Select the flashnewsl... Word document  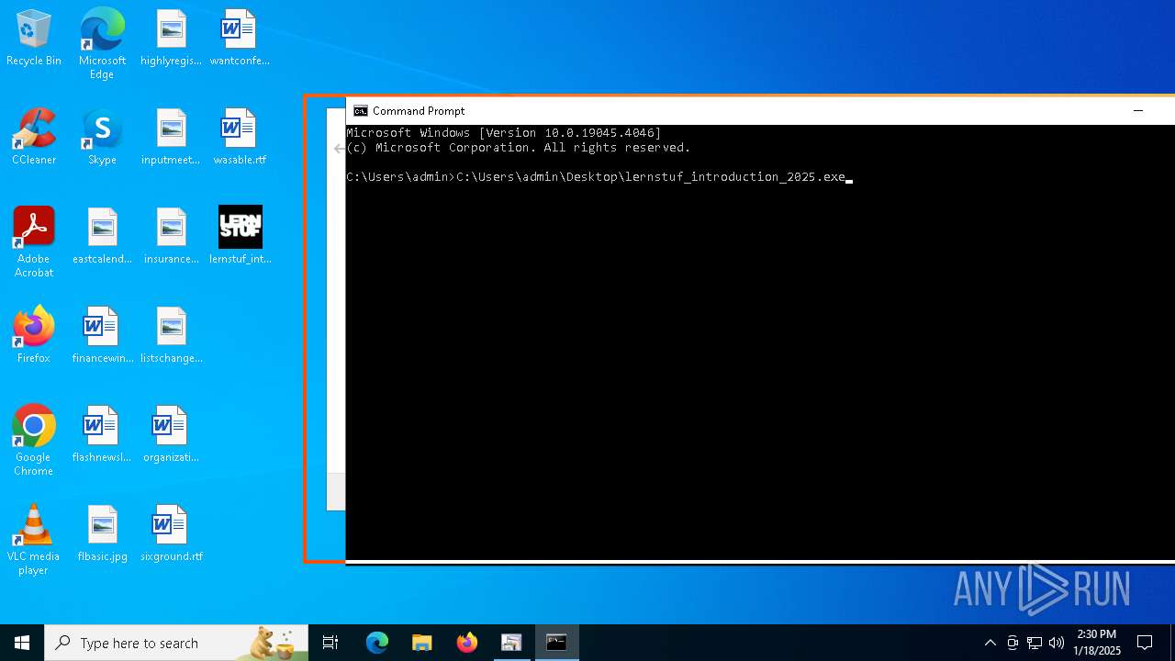pos(102,434)
